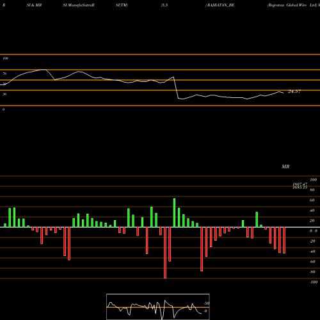Click the '70' level label on RSI axis
320x320 pixels.
4,74
